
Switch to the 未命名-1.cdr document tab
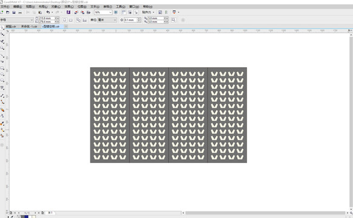pyautogui.click(x=29, y=27)
